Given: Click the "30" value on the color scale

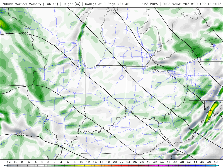Looking at the screenshot, I should pyautogui.click(x=149, y=162).
